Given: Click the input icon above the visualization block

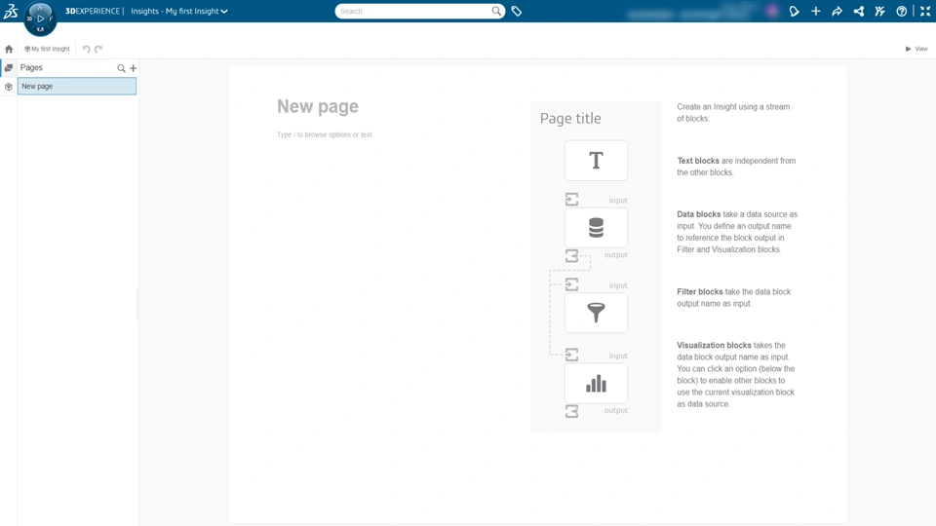Looking at the screenshot, I should 572,355.
